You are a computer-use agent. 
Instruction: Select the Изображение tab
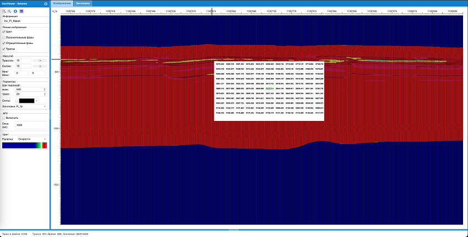pyautogui.click(x=62, y=3)
